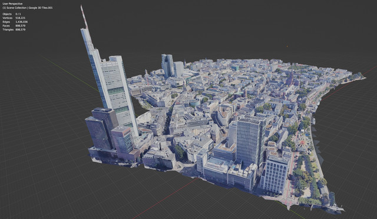Click the '898,579' value in the Faces row
This screenshot has width=377, height=219.
coord(20,25)
